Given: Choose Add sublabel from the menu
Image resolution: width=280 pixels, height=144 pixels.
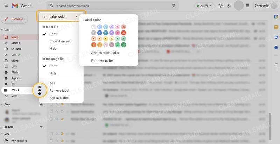Looking at the screenshot, I should pos(59,98).
